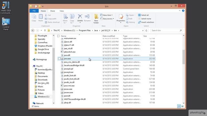Screen dimensions: 207x116
Task: Click Paste shortcut in Clipboard group
Action: pos(52,22)
